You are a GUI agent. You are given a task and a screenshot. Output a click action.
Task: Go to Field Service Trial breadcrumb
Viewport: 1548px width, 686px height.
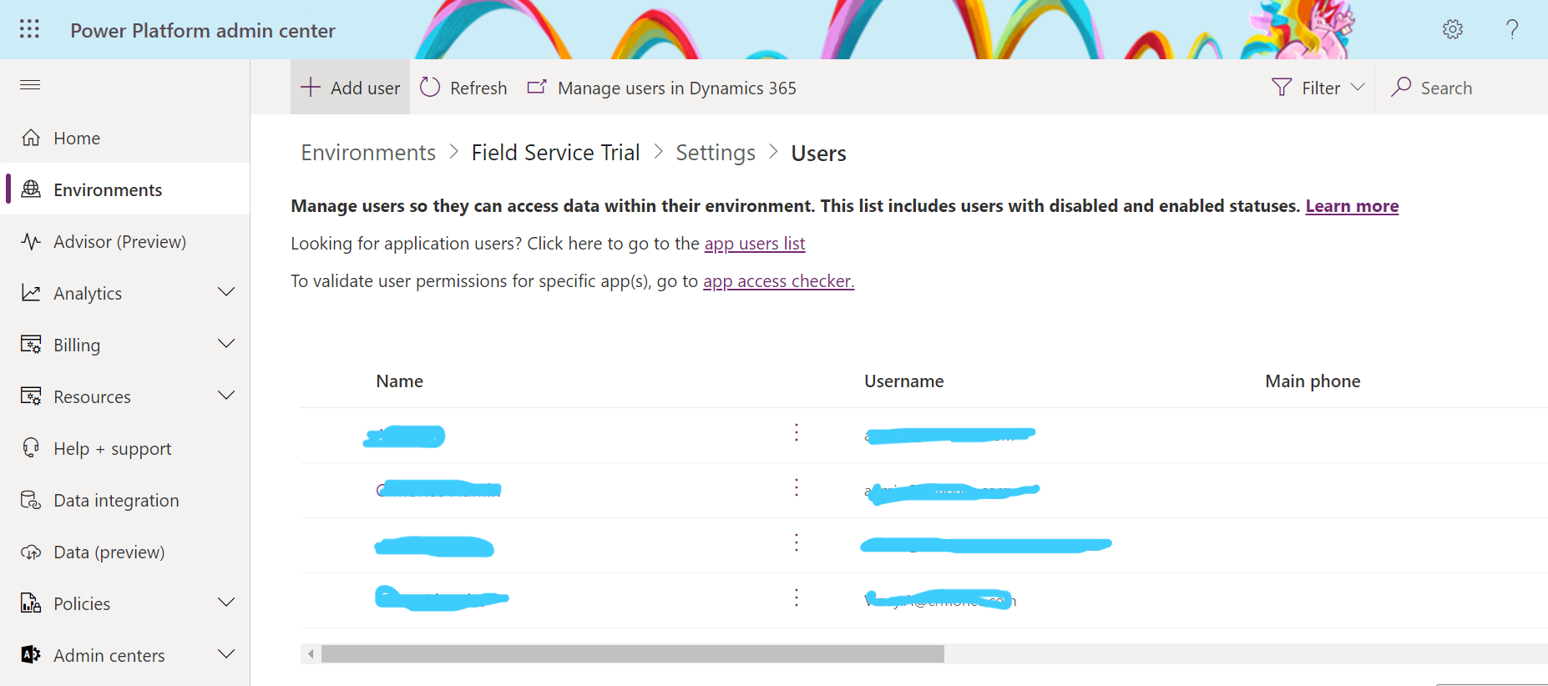[x=555, y=153]
